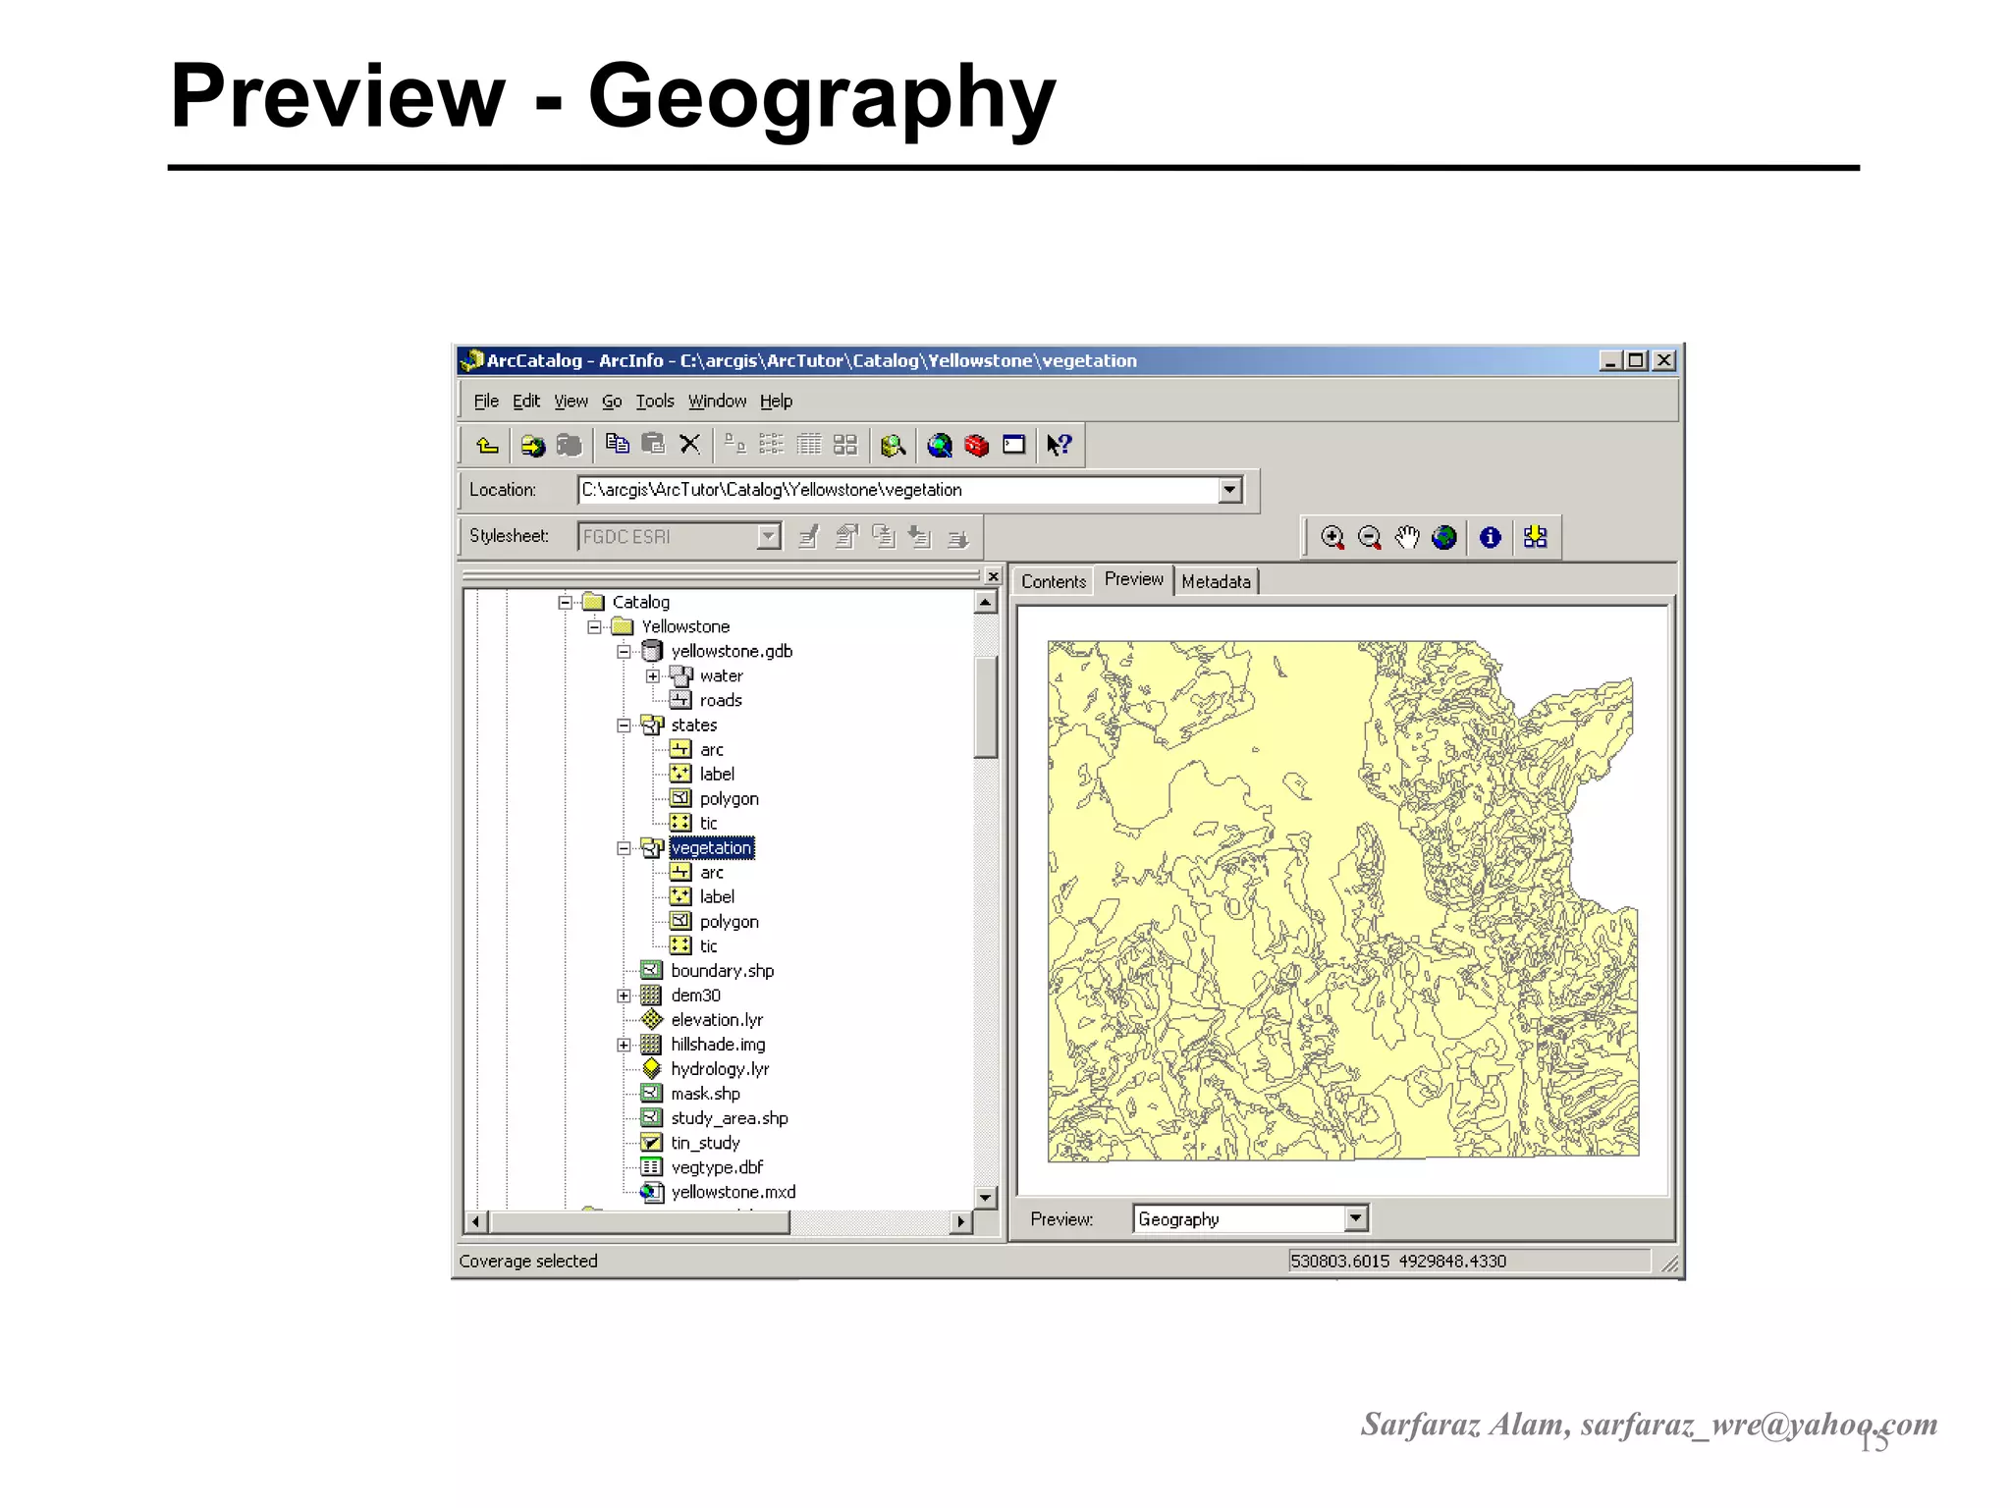This screenshot has height=1508, width=2011.
Task: Open the Location path dropdown
Action: click(x=1230, y=490)
